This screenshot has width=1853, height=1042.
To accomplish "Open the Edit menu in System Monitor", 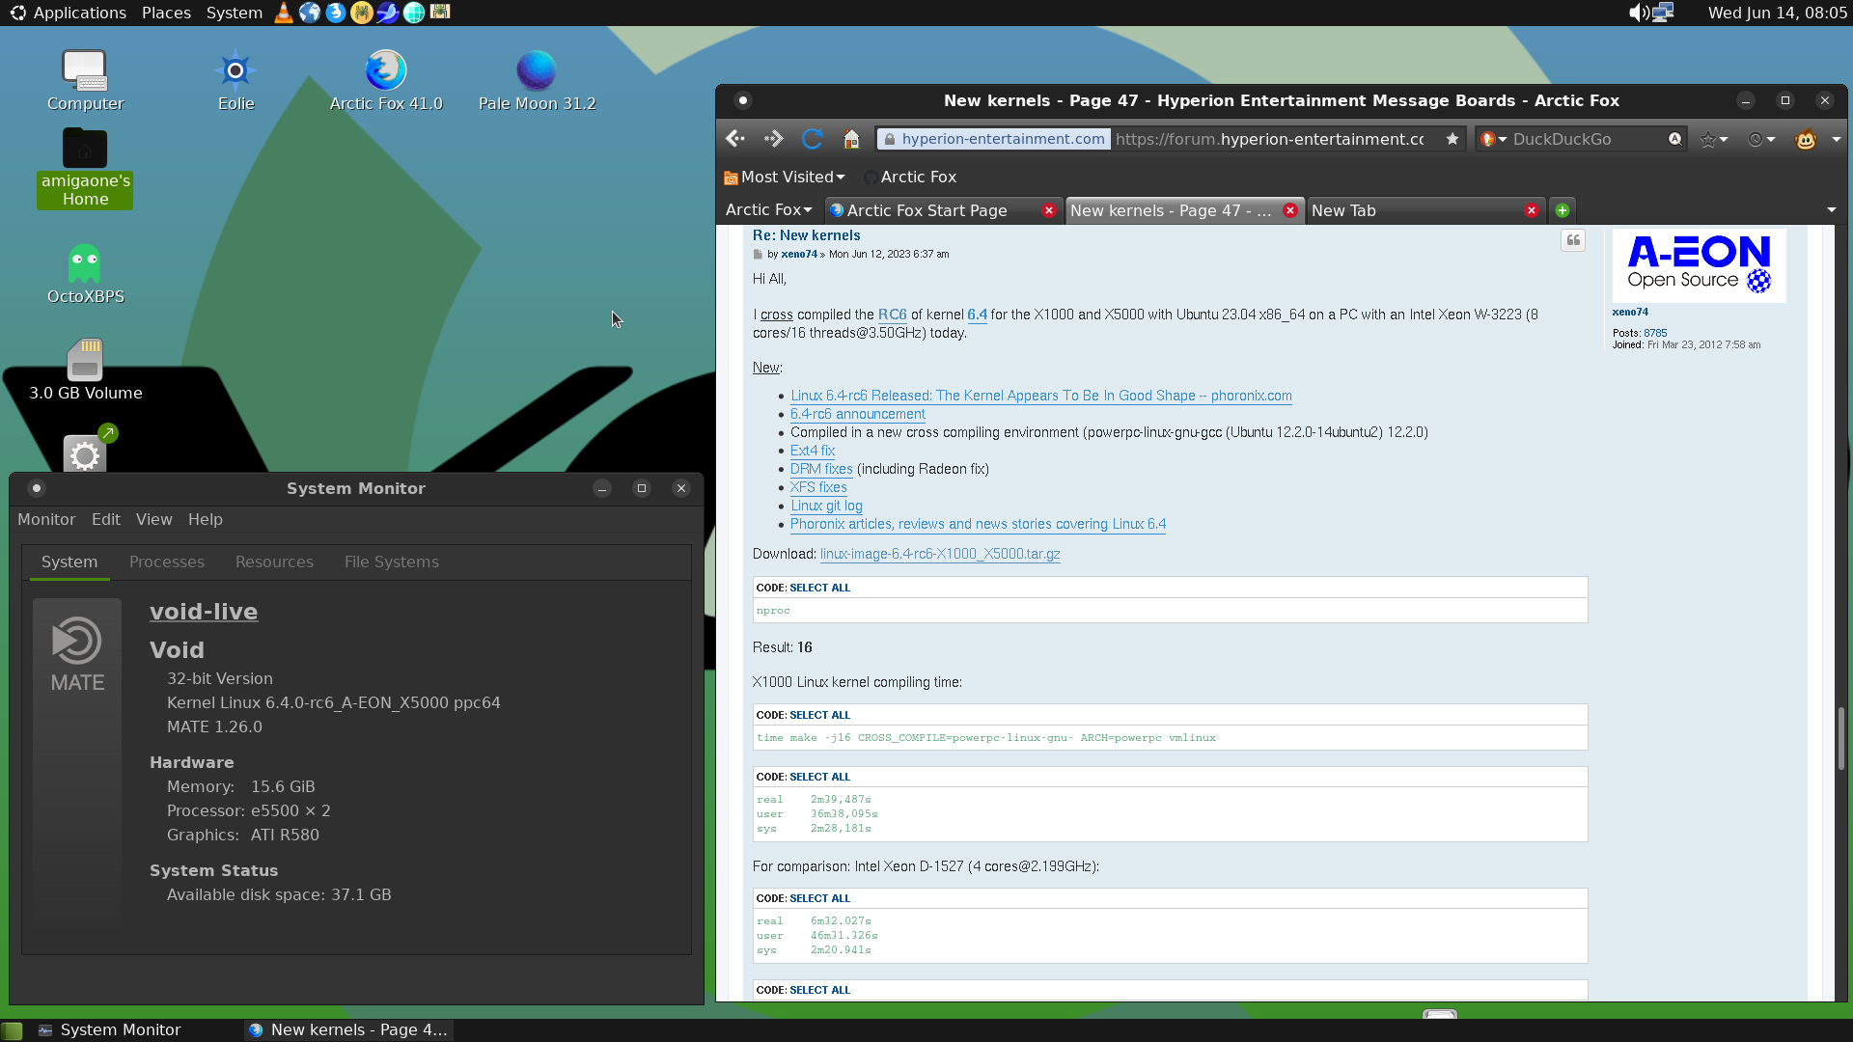I will pos(106,519).
